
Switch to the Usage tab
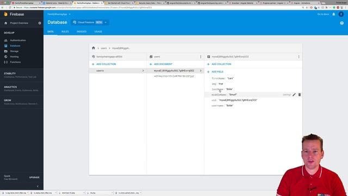pyautogui.click(x=98, y=32)
